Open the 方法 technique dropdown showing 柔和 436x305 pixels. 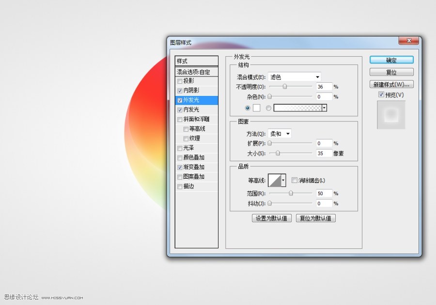click(280, 133)
